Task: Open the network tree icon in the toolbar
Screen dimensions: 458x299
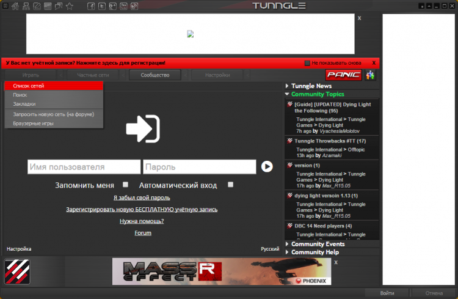Action: coord(26,6)
